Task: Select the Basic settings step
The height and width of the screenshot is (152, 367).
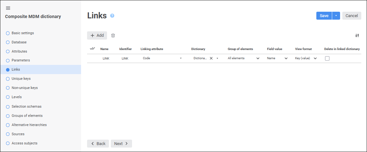Action: coord(22,33)
